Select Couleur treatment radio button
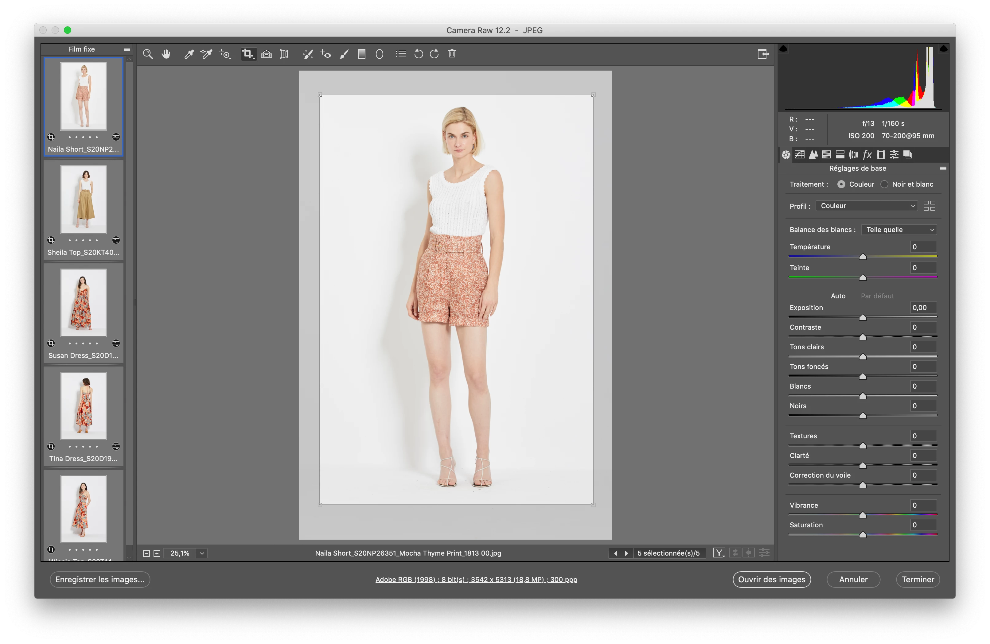The height and width of the screenshot is (644, 990). 841,184
